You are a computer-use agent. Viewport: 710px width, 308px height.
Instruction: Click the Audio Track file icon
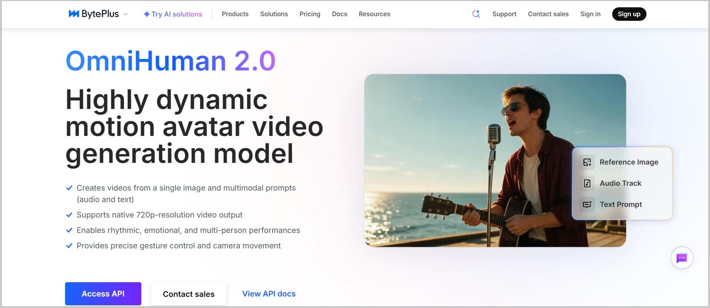point(587,183)
